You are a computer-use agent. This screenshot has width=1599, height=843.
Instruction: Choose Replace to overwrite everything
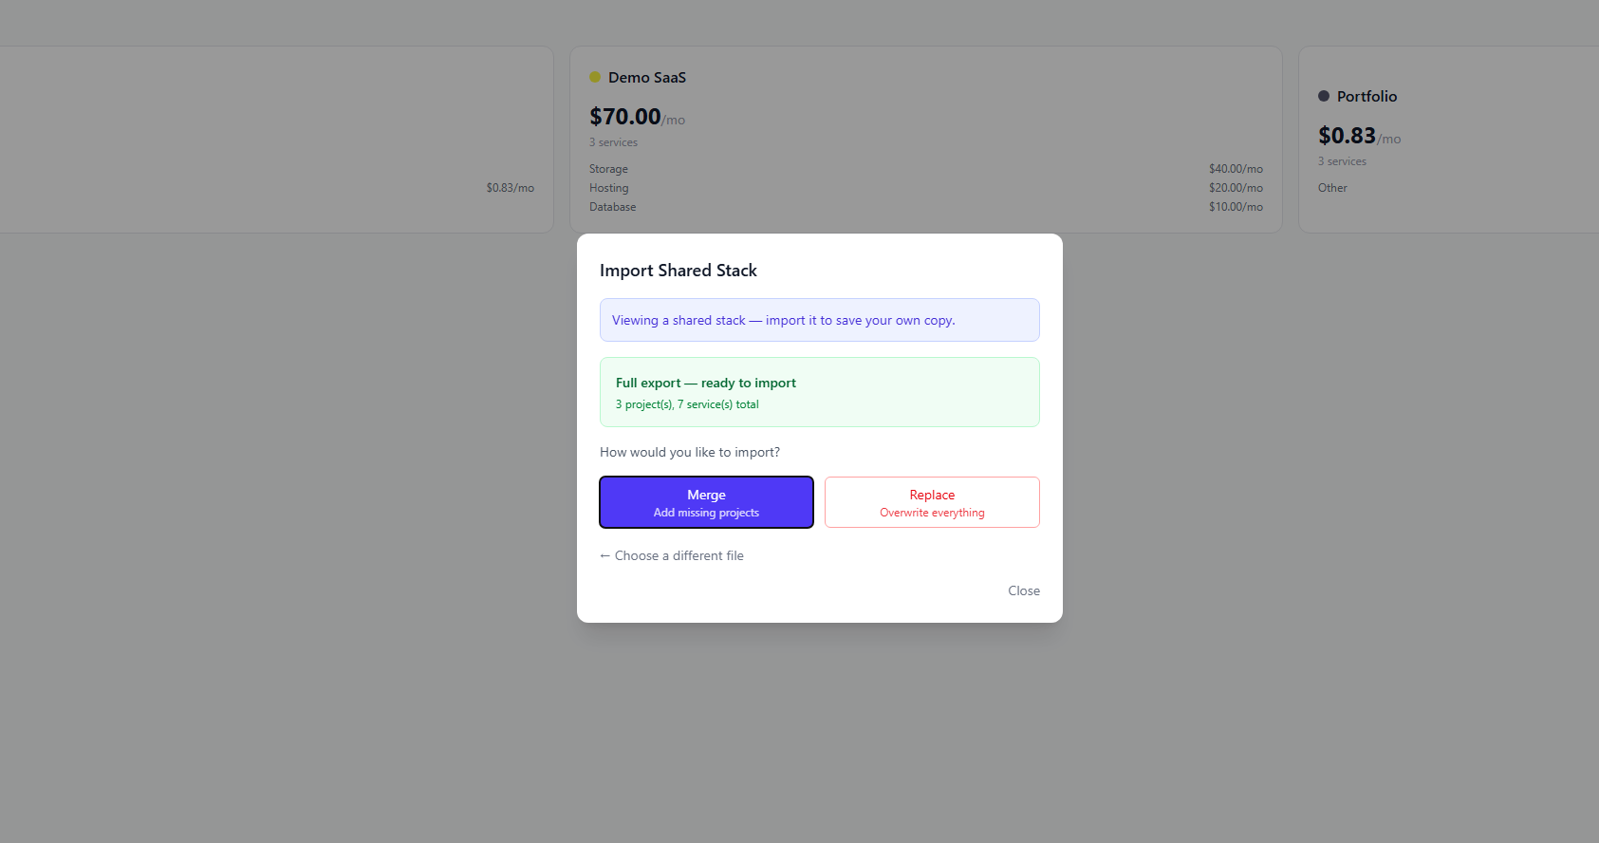931,501
